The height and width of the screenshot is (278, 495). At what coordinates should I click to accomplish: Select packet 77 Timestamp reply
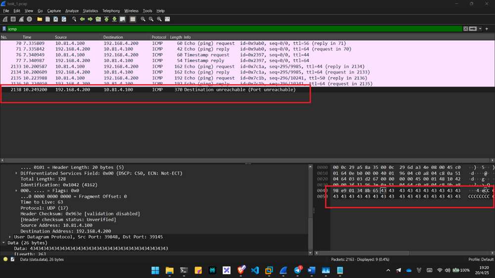click(247, 61)
